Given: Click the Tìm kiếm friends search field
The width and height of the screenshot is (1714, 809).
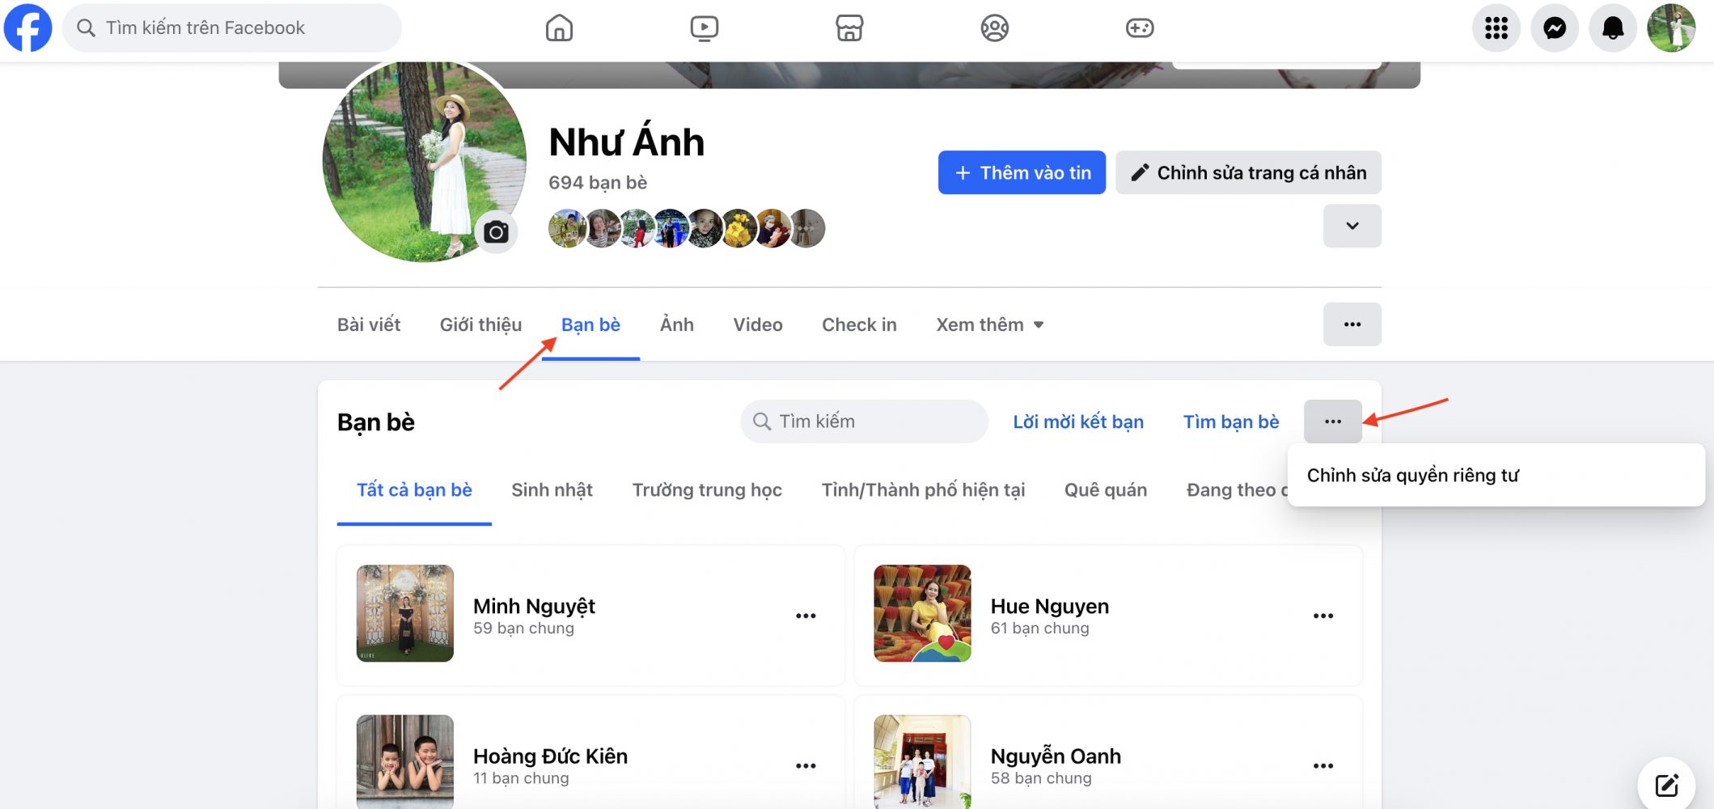Looking at the screenshot, I should tap(862, 421).
